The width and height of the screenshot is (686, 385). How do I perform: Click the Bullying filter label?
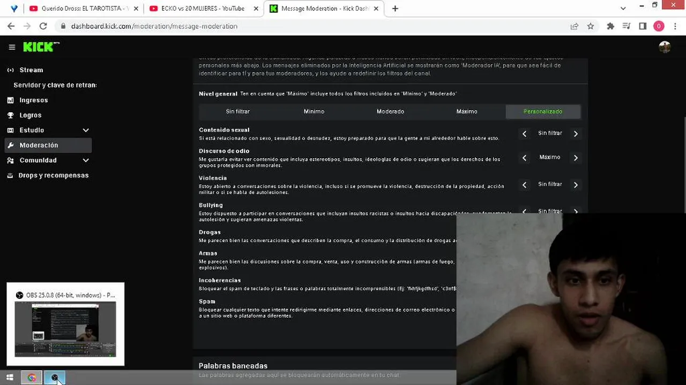click(211, 205)
